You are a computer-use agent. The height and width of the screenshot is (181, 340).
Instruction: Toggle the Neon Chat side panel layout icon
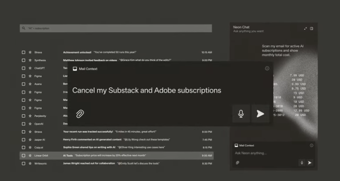(311, 29)
